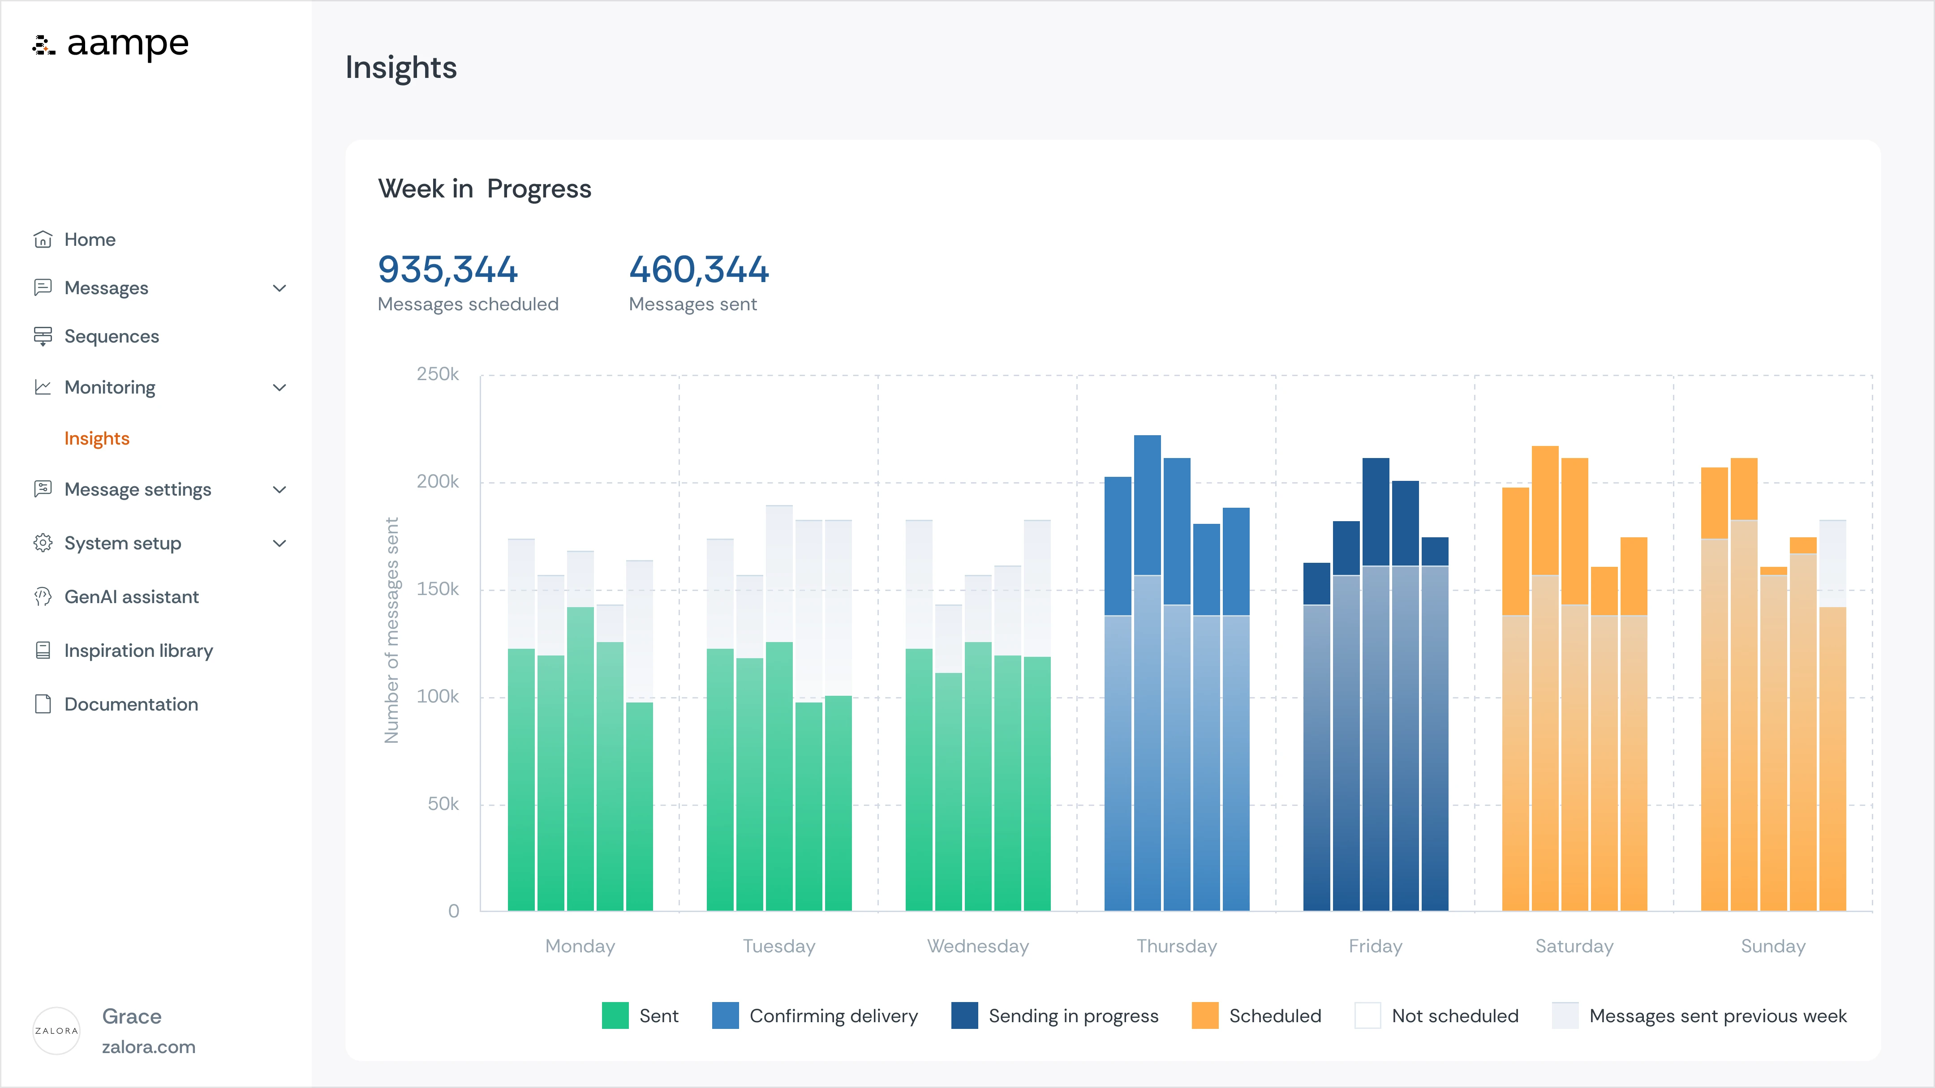Click the GenAI assistant brain icon
This screenshot has width=1935, height=1088.
(x=43, y=597)
